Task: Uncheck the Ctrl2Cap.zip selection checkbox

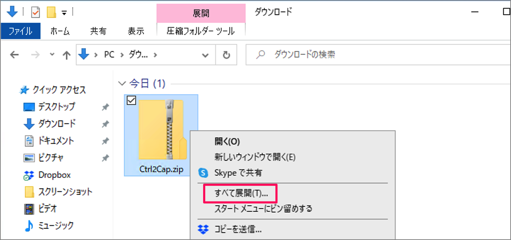Action: [x=131, y=101]
